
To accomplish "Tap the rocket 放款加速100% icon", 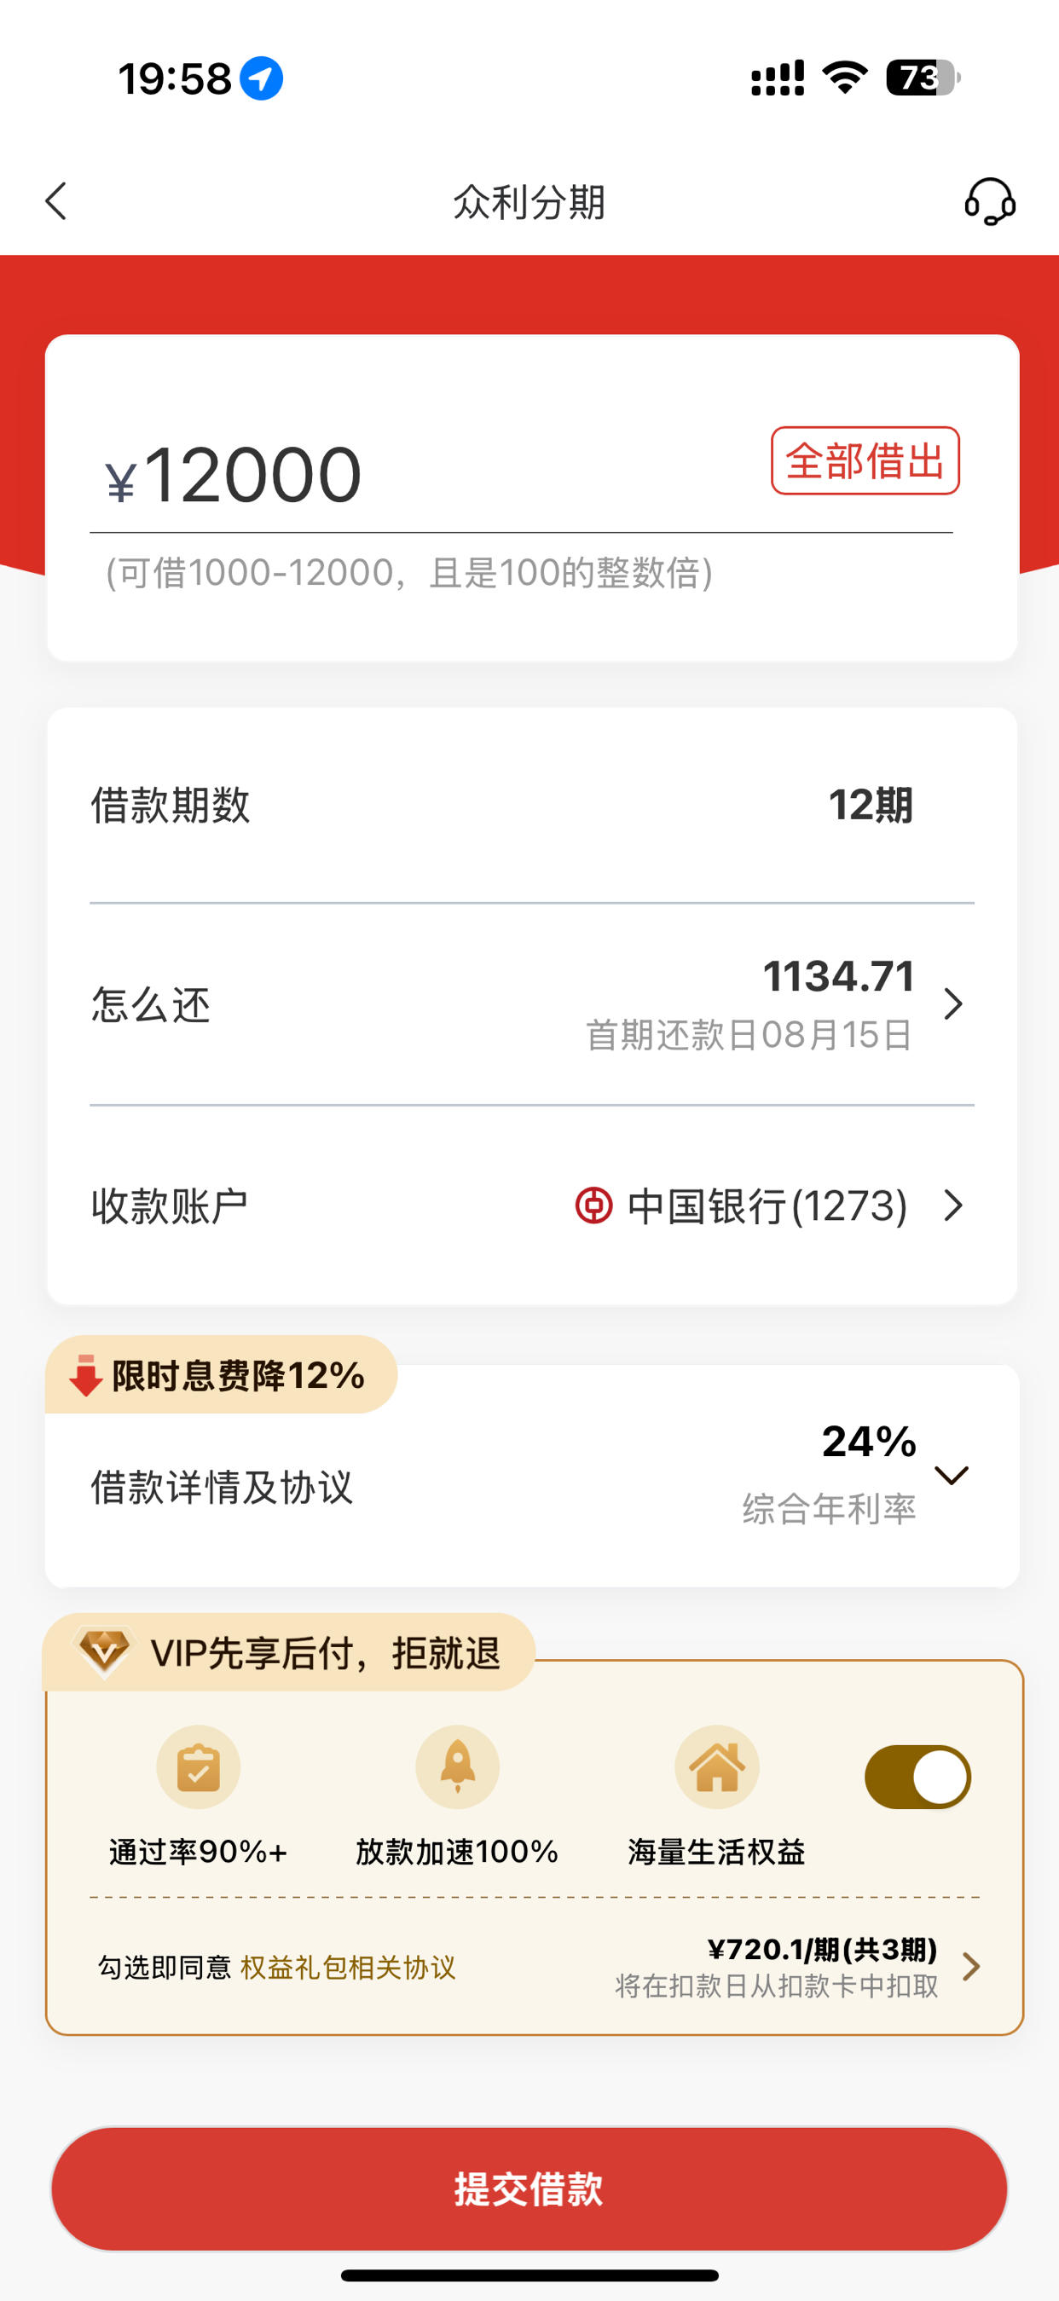I will [458, 1766].
